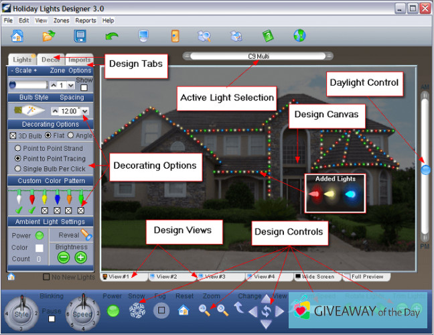Open the Reports menu
434x335 pixels.
click(x=85, y=21)
